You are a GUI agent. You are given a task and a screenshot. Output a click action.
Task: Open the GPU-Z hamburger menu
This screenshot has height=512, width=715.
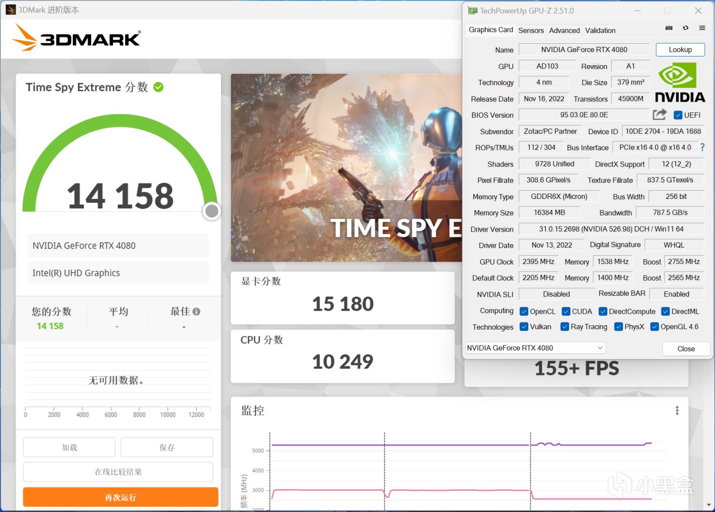pyautogui.click(x=702, y=28)
